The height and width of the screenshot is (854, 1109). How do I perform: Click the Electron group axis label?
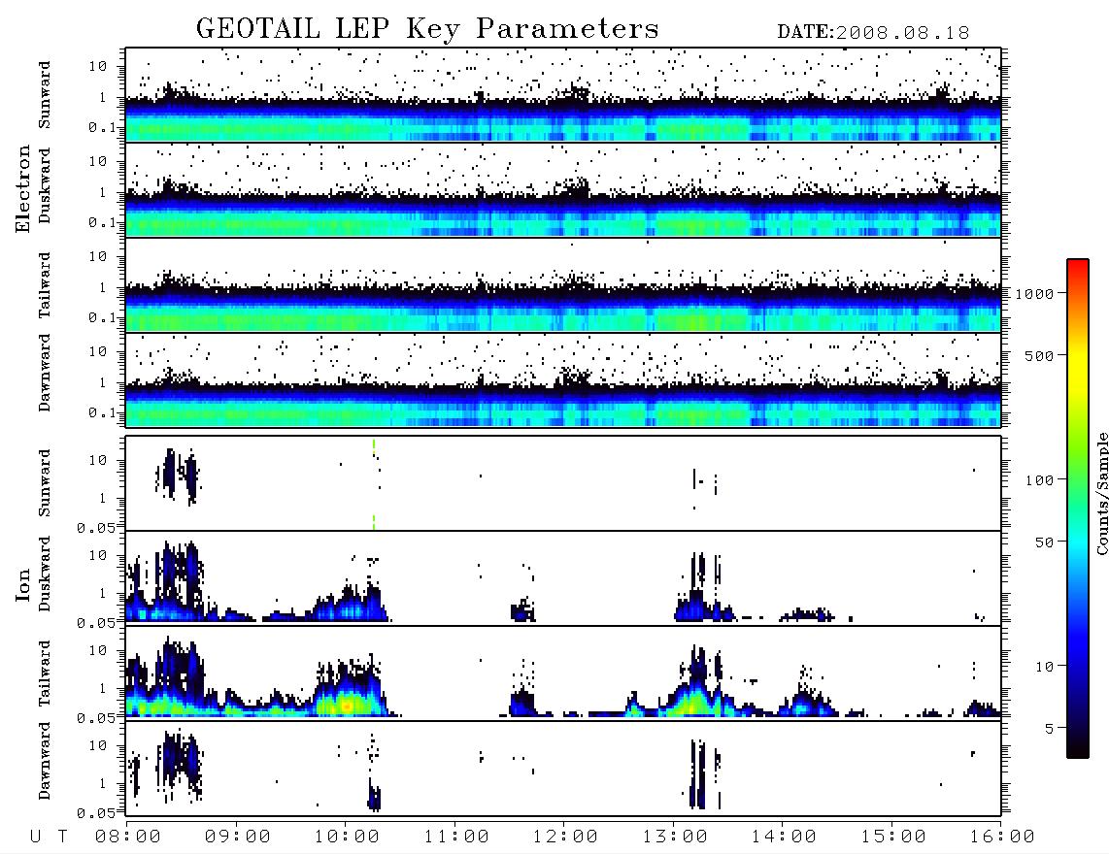click(x=23, y=189)
